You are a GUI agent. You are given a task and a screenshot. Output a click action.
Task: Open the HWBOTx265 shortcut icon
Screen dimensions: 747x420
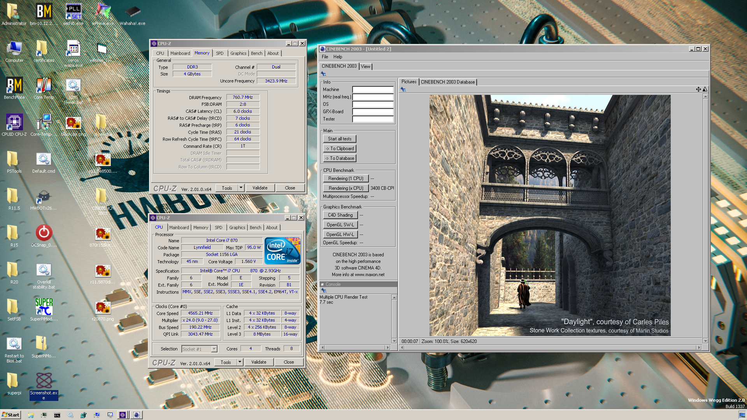click(44, 199)
